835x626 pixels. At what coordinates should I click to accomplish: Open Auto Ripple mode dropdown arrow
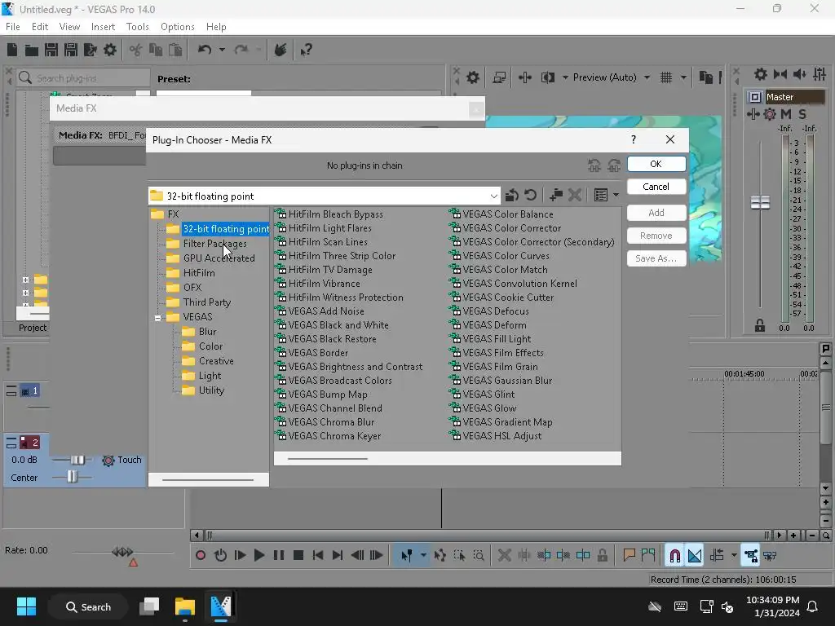pyautogui.click(x=734, y=555)
